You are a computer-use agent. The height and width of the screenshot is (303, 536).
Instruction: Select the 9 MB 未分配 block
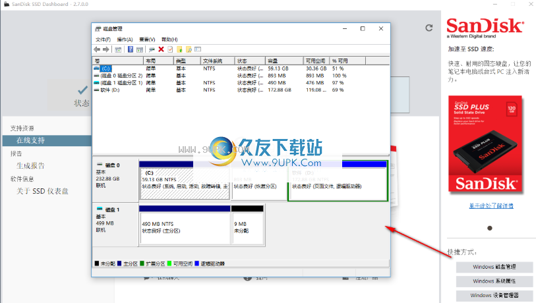pos(248,225)
